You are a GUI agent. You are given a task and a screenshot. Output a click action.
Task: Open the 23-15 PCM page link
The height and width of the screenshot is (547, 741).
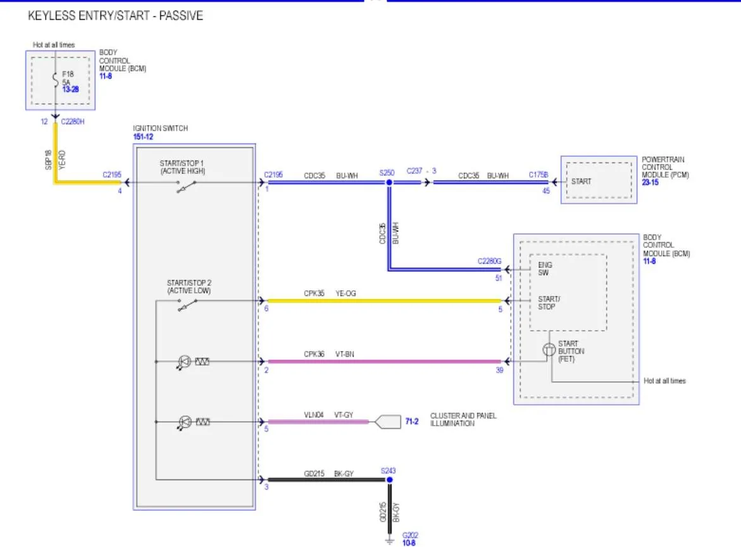[x=650, y=182]
